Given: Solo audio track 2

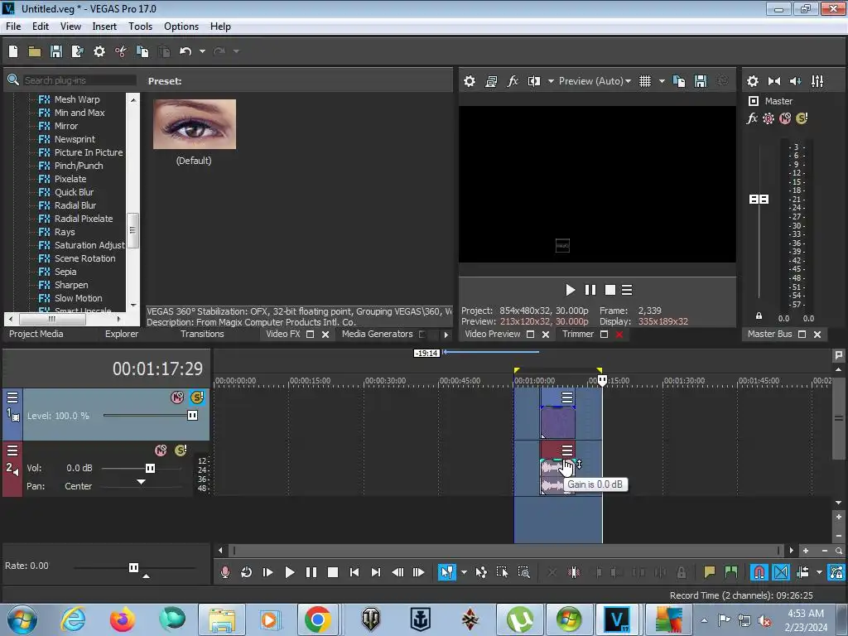Looking at the screenshot, I should tap(181, 450).
